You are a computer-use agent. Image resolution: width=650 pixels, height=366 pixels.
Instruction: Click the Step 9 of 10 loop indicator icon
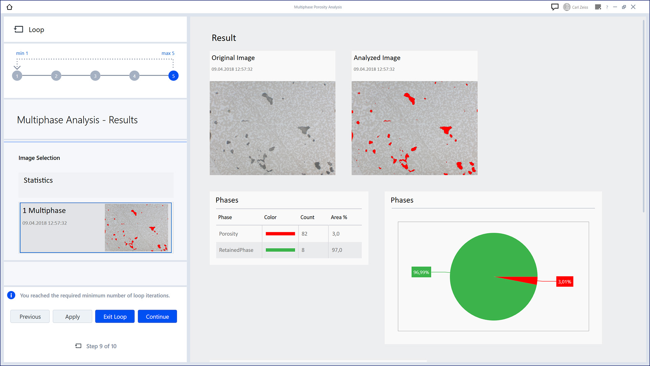[79, 346]
